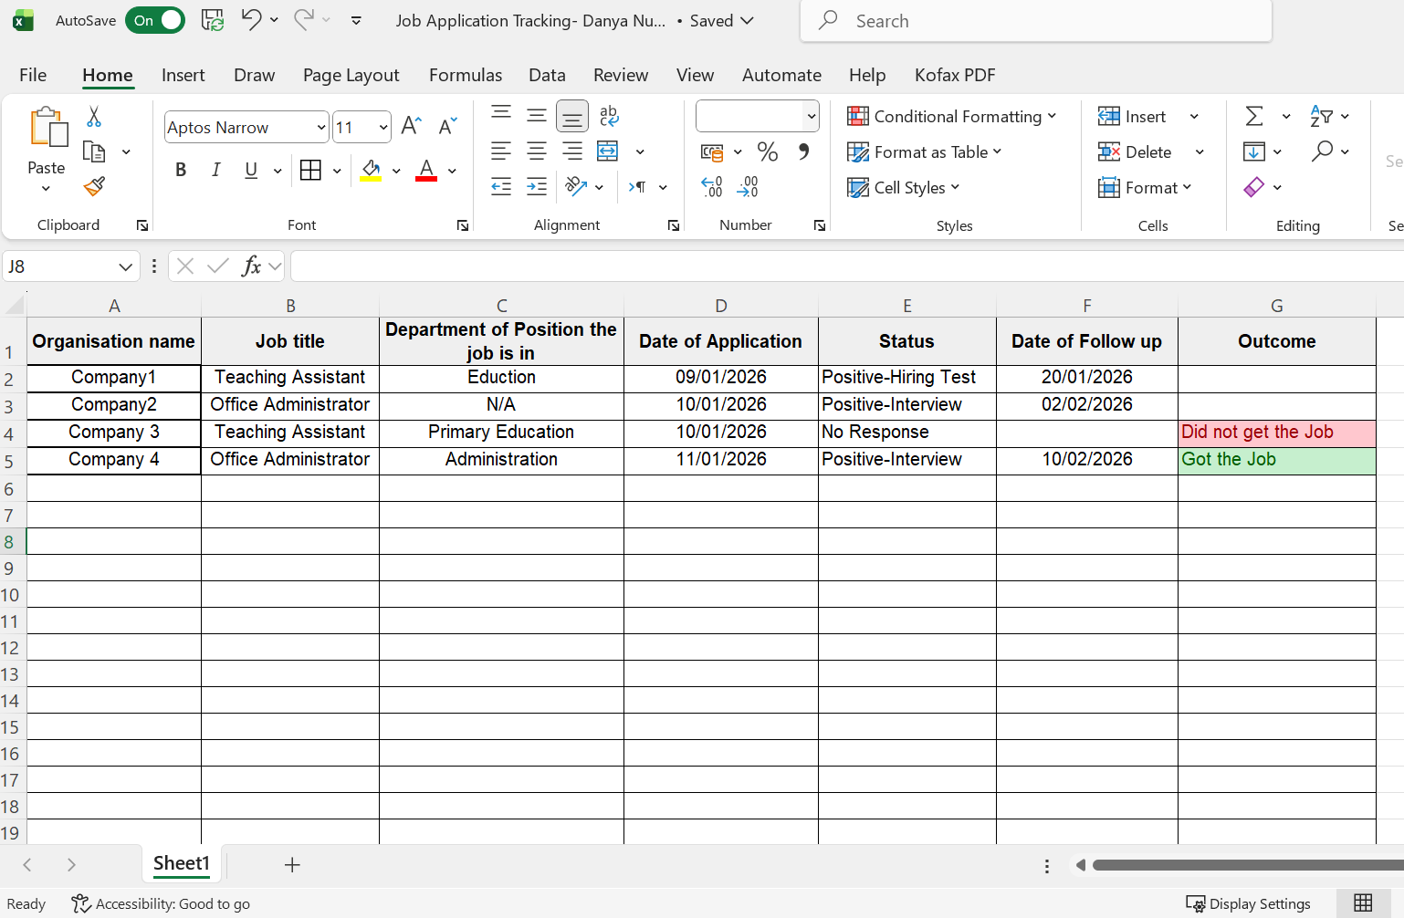Click the Wrap Text icon
1404x918 pixels.
609,116
